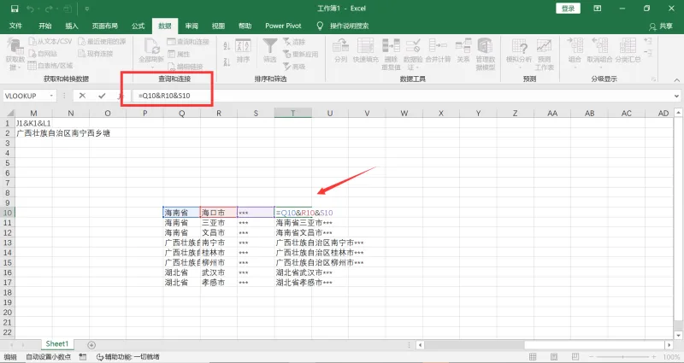684x363 pixels.
Task: Click 分类汇总 (Subtotal) icon
Action: coord(628,46)
